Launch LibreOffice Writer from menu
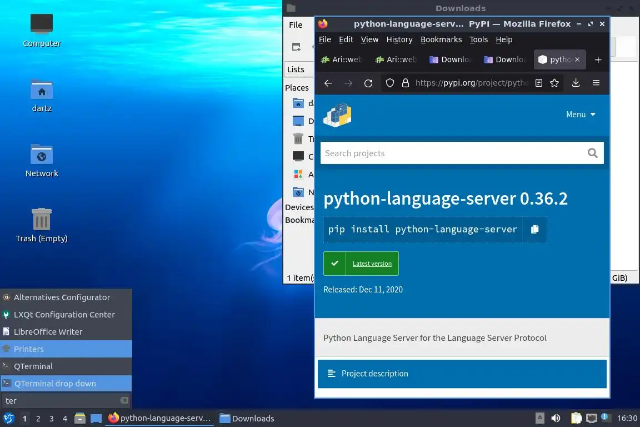This screenshot has width=640, height=427. pos(66,332)
